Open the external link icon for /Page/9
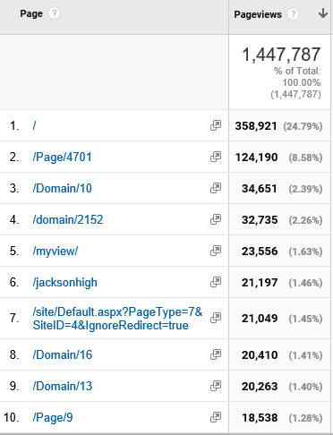 [216, 417]
